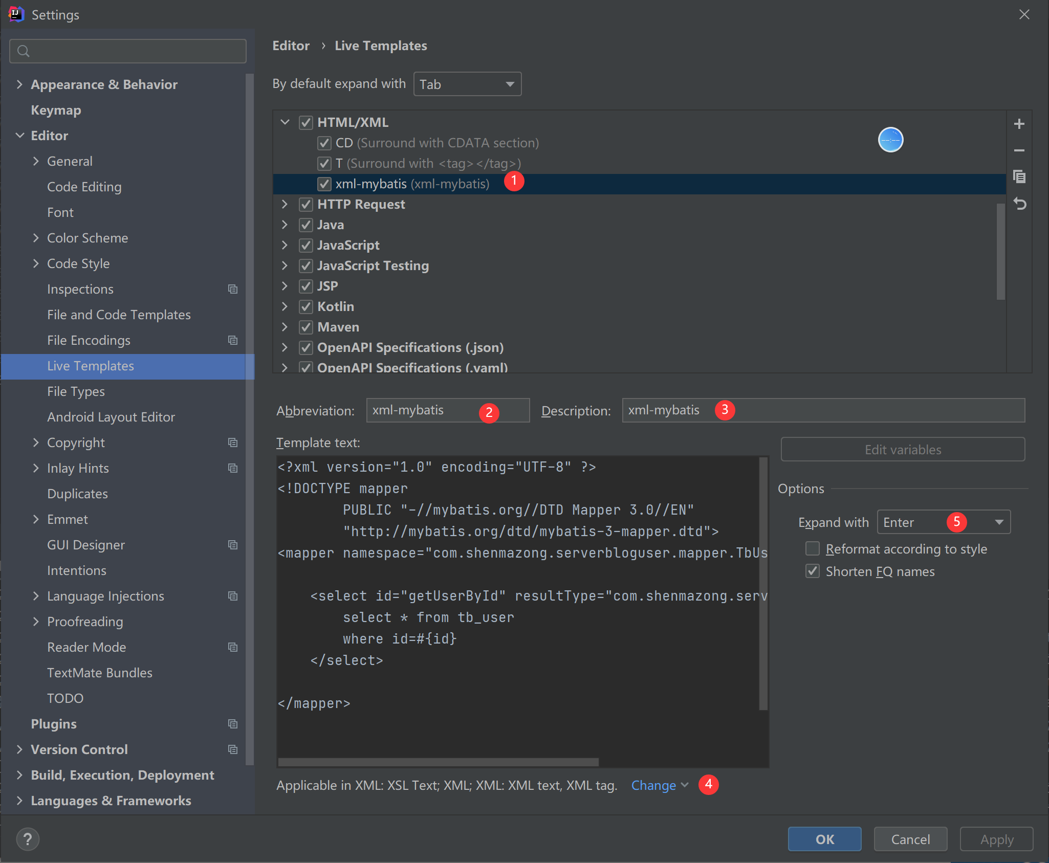Toggle the xml-mybatis template checkbox

pos(324,184)
